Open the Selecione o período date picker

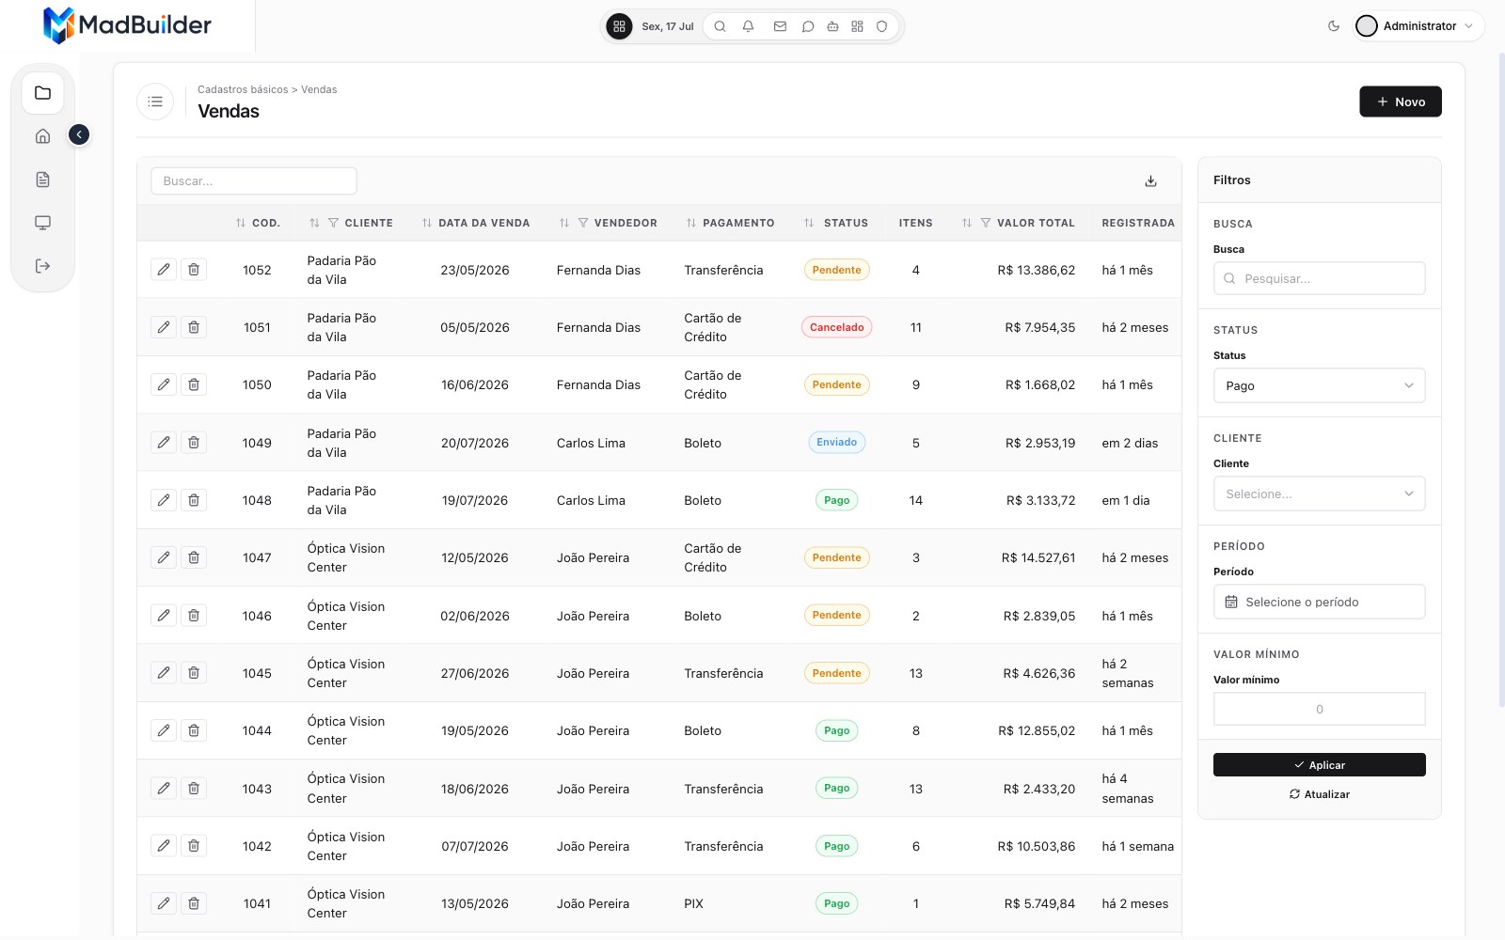tap(1319, 602)
